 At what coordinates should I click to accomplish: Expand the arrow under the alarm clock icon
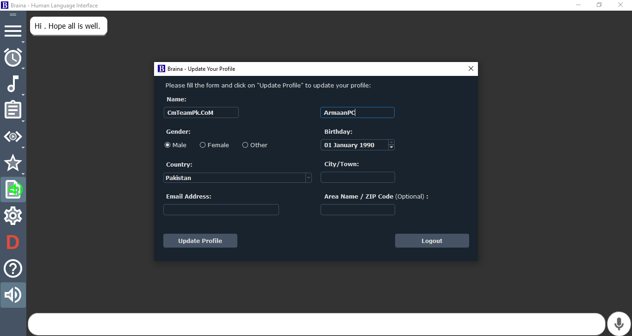[23, 68]
